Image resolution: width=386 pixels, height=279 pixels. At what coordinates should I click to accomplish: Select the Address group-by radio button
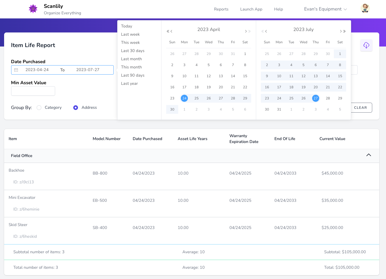[x=76, y=108]
